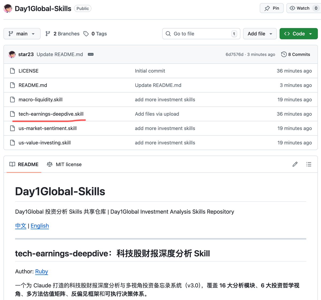The image size is (321, 300).
Task: Click the repository owner avatar
Action: coord(8,9)
